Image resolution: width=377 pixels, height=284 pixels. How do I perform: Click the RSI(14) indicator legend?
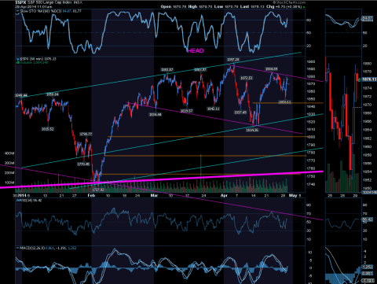pyautogui.click(x=29, y=201)
